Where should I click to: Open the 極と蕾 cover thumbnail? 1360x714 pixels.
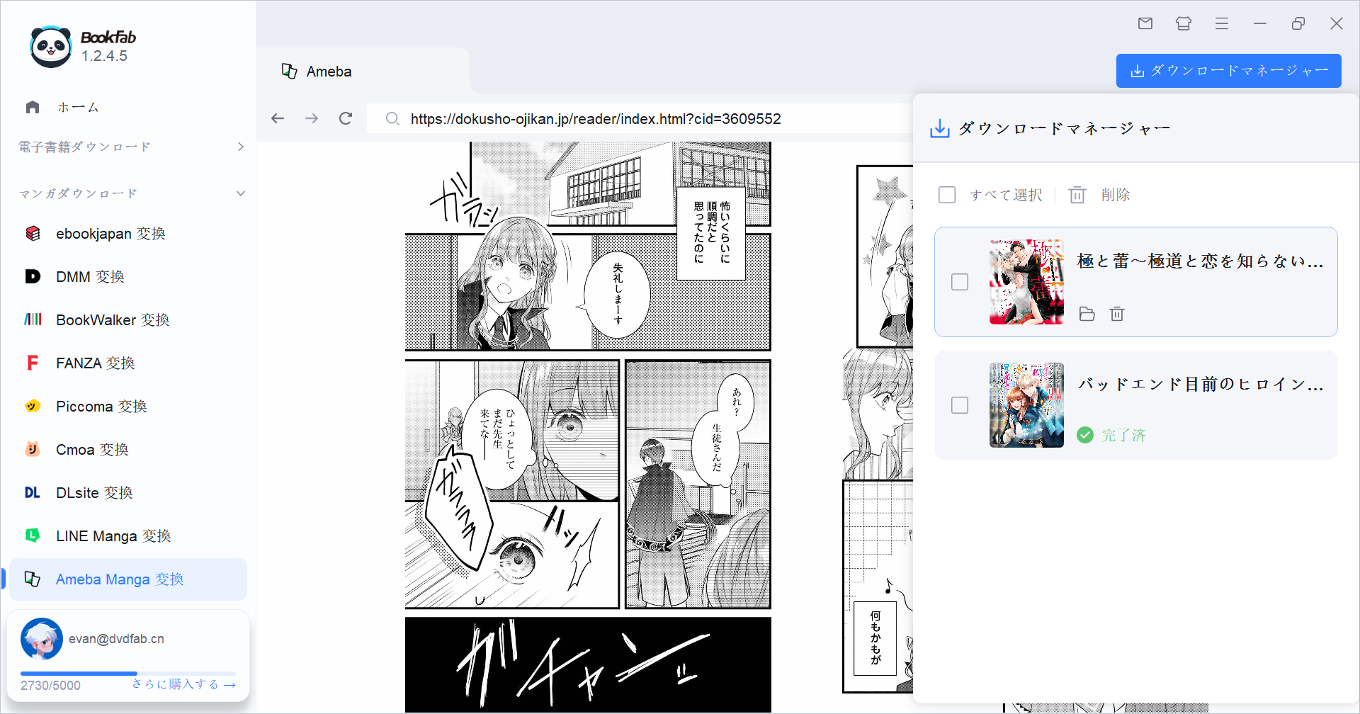1026,282
